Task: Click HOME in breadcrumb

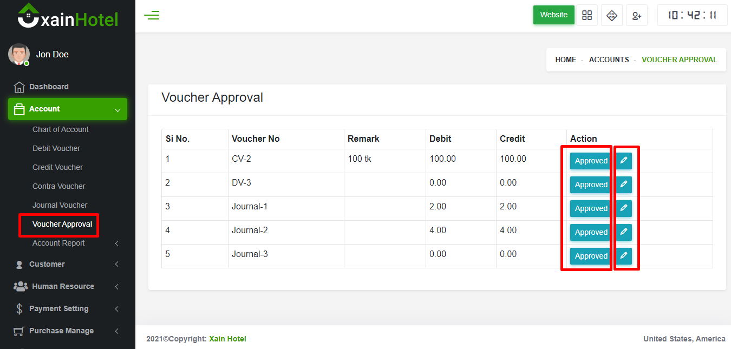Action: point(565,60)
